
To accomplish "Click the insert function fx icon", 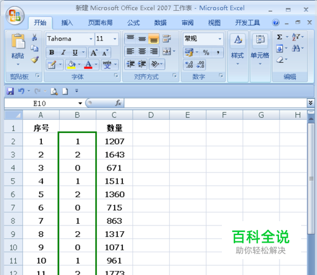I will (x=118, y=103).
